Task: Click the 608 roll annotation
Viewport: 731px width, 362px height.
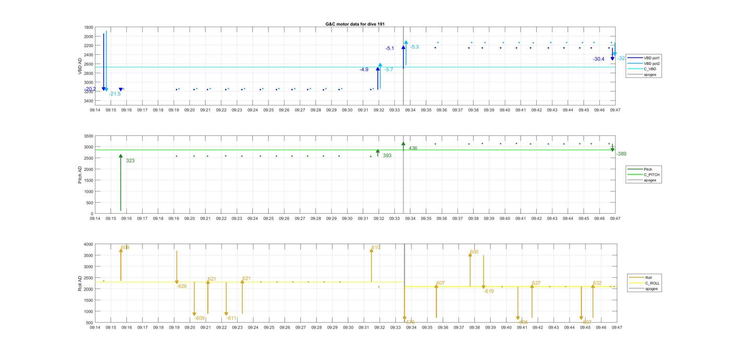Action: [x=125, y=248]
